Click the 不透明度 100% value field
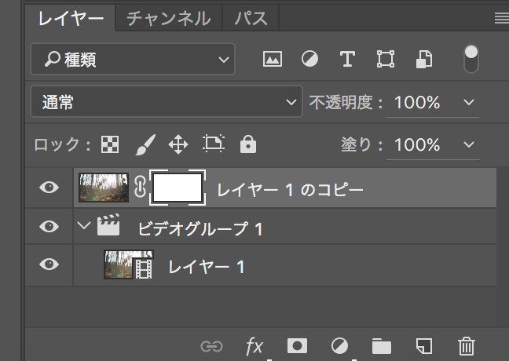The height and width of the screenshot is (361, 509). 417,103
